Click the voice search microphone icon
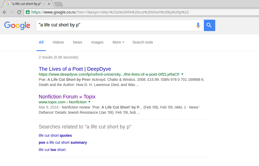Image resolution: width=259 pixels, height=166 pixels. pos(198,25)
